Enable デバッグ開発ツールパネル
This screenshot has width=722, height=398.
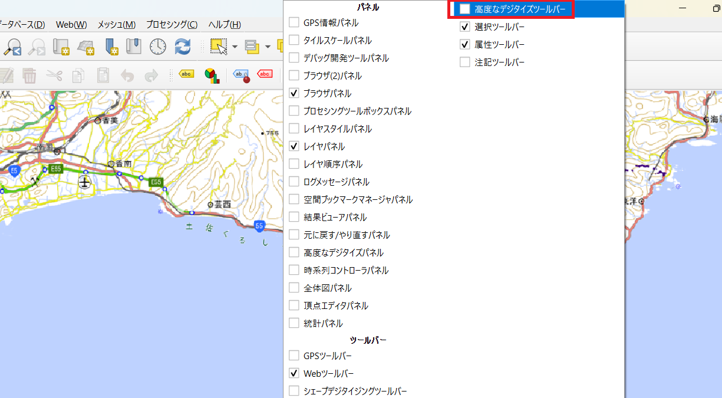(x=294, y=58)
